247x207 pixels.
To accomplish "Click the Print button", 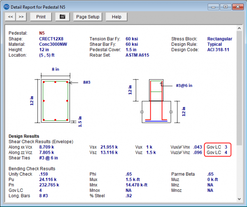I will [41, 17].
